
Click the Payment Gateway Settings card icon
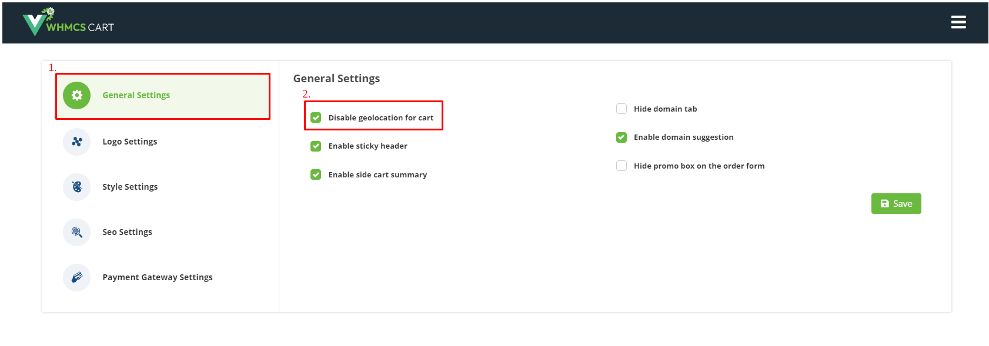(x=77, y=277)
